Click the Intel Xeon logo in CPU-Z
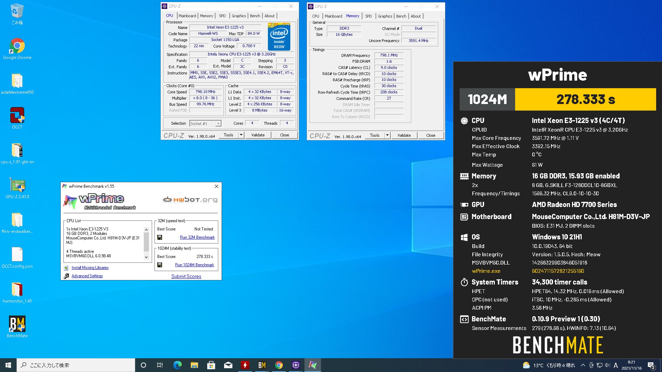This screenshot has width=662, height=372. pyautogui.click(x=279, y=37)
